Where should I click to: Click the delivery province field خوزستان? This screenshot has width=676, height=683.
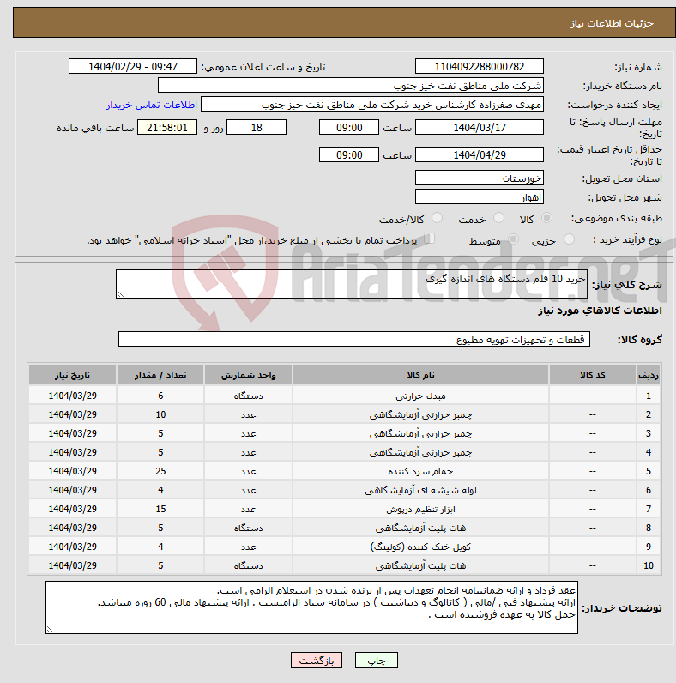point(480,178)
